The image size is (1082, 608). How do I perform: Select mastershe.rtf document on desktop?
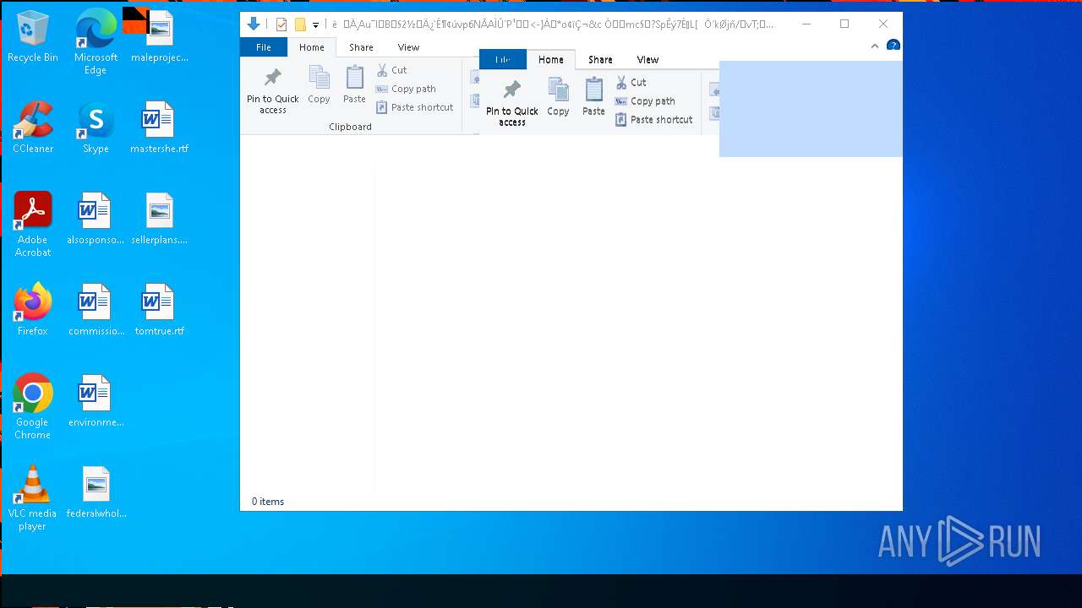[159, 128]
